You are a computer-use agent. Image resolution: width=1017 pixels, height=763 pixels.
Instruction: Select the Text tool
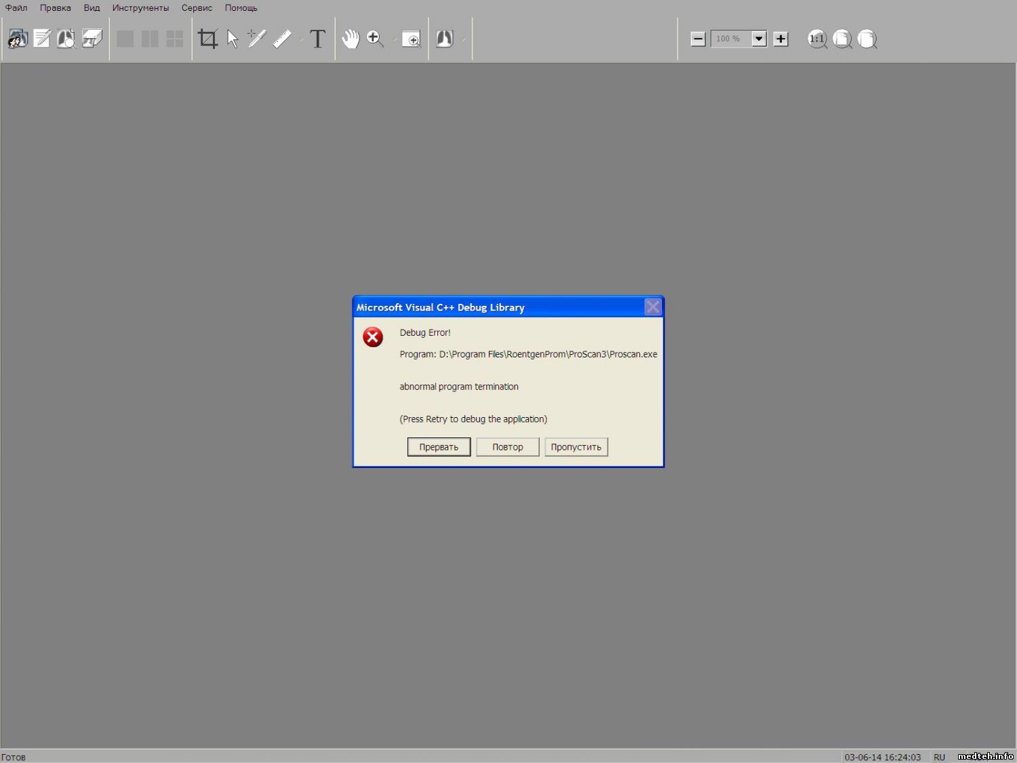pos(317,39)
